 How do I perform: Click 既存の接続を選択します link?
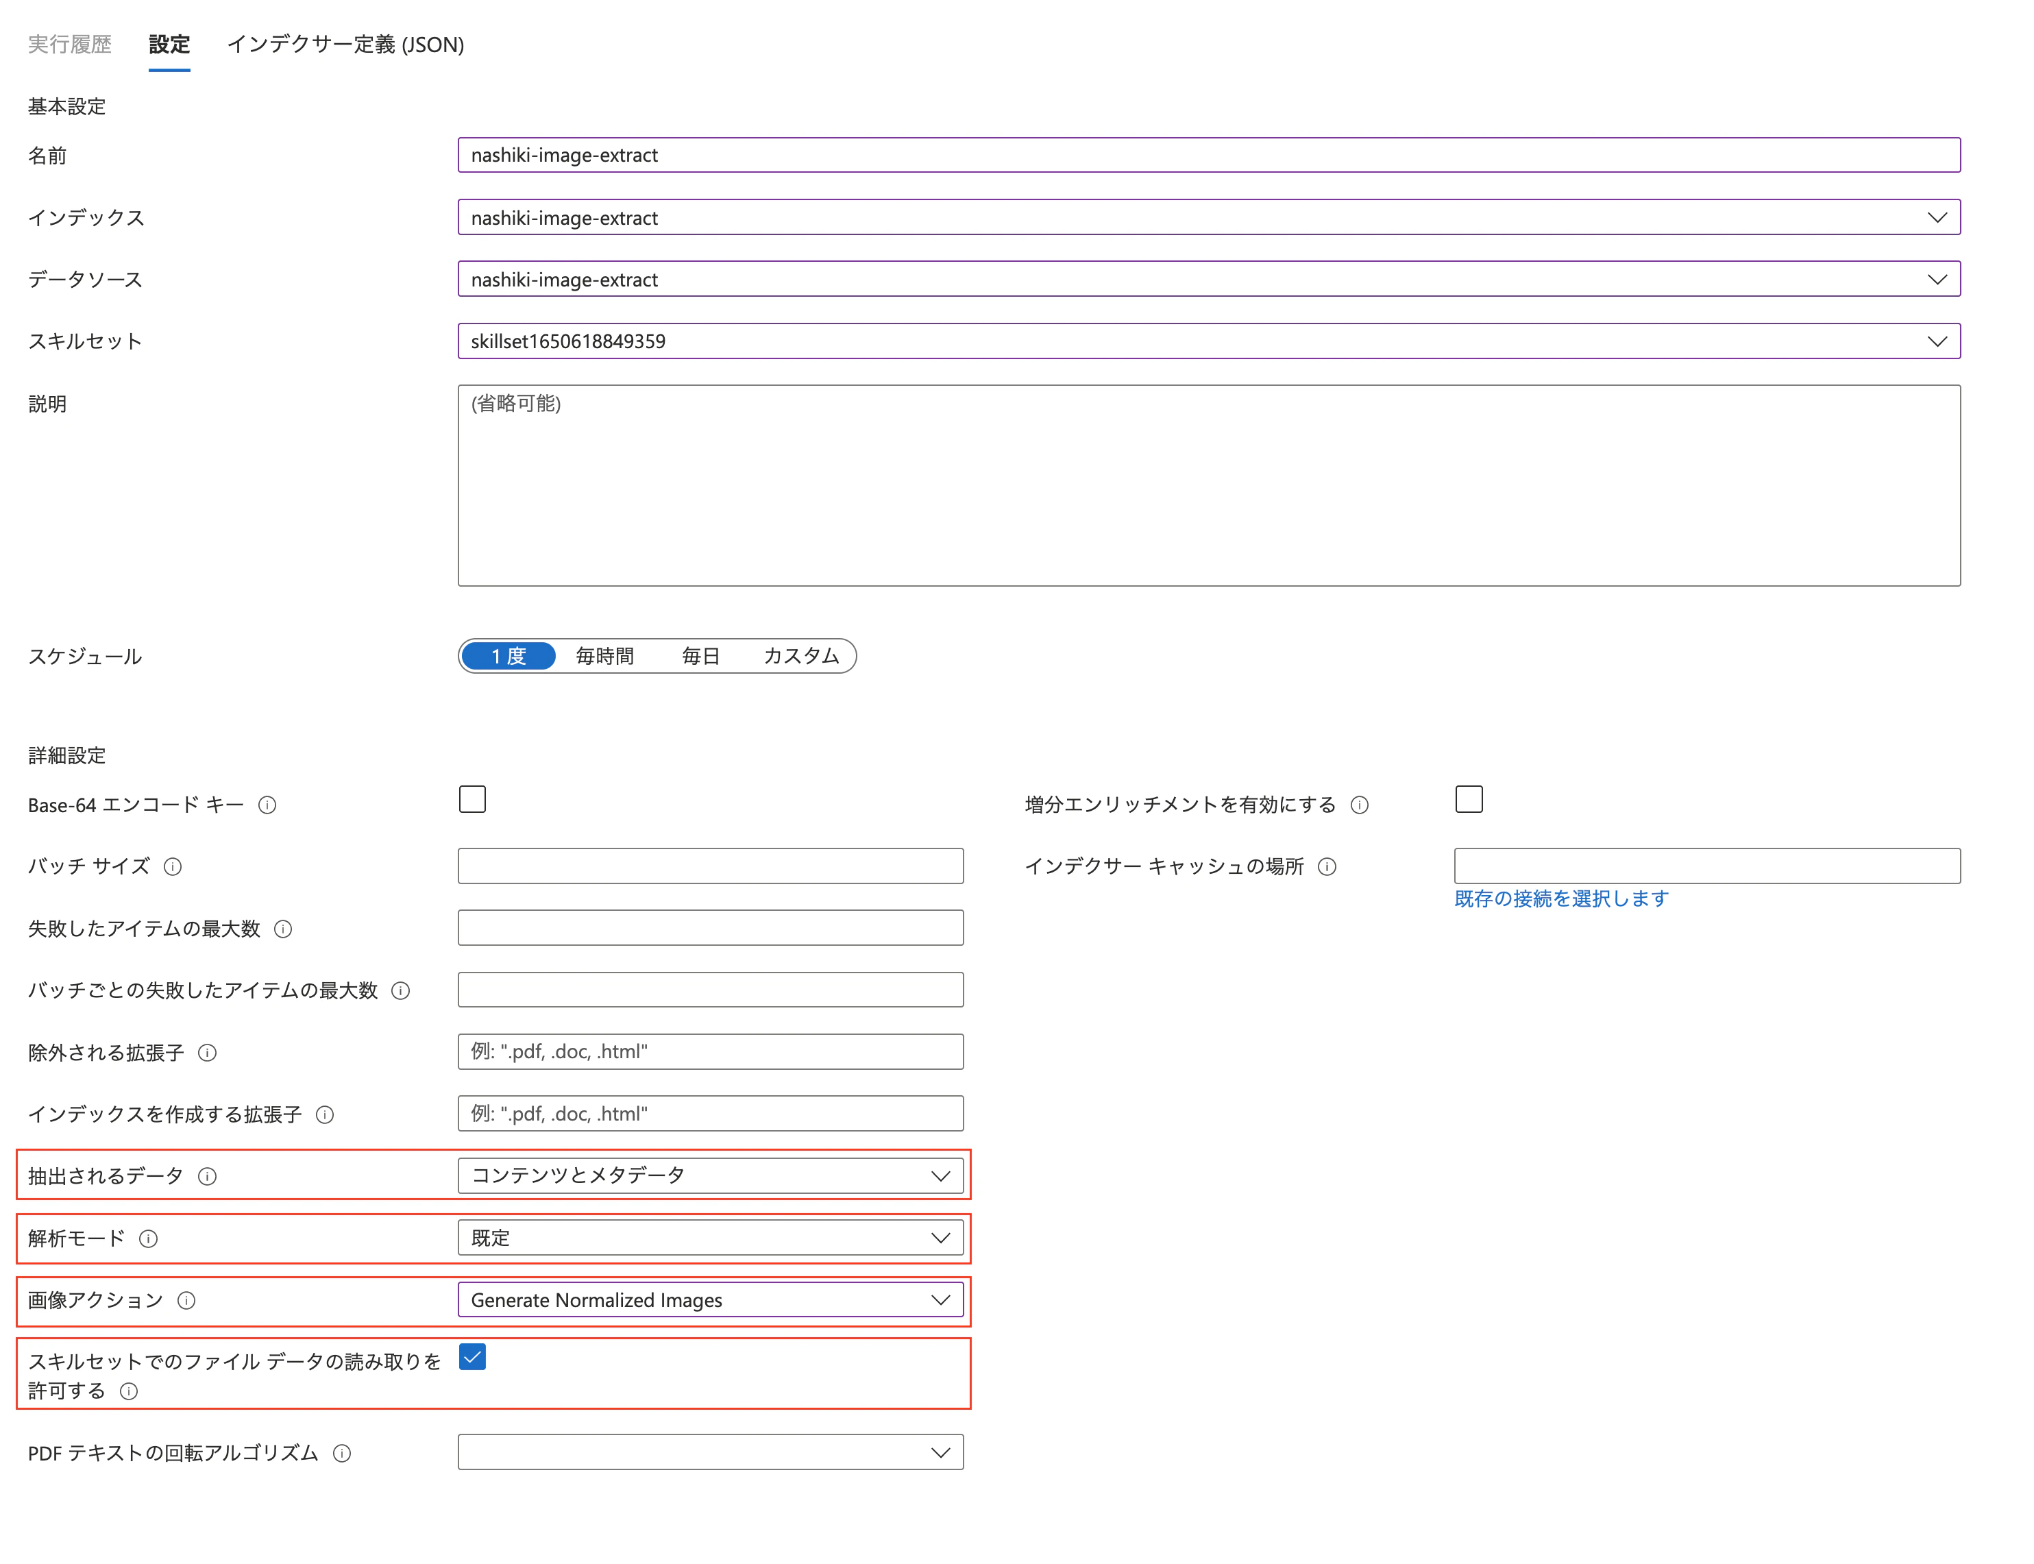click(x=1561, y=899)
